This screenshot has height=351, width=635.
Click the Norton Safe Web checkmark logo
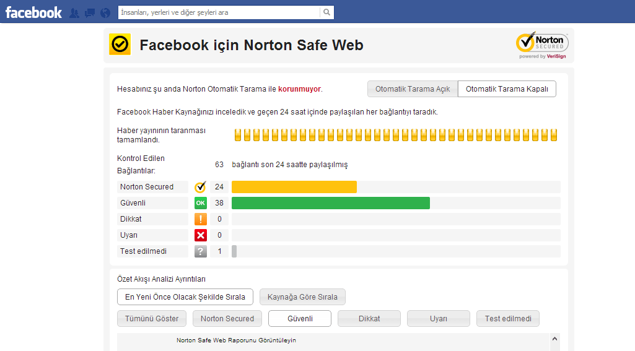120,45
